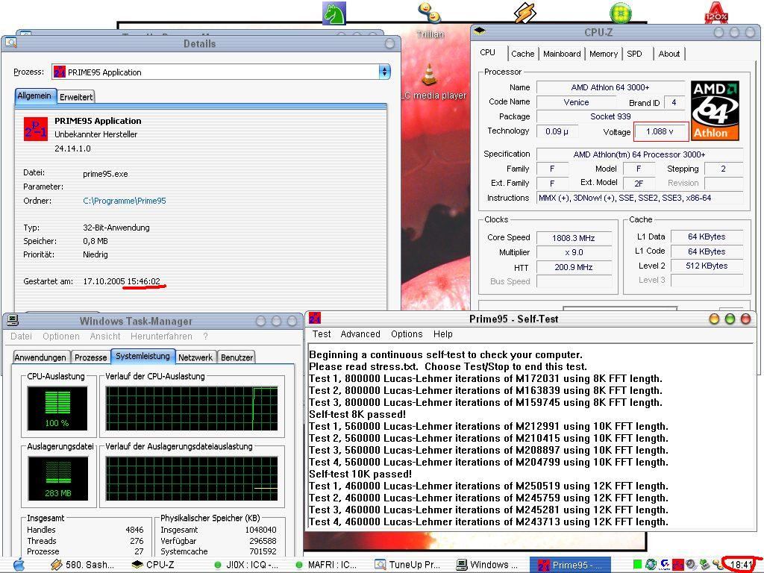Switch to the TuneUp Pr... taskbar button
This screenshot has height=573, width=764.
click(407, 565)
